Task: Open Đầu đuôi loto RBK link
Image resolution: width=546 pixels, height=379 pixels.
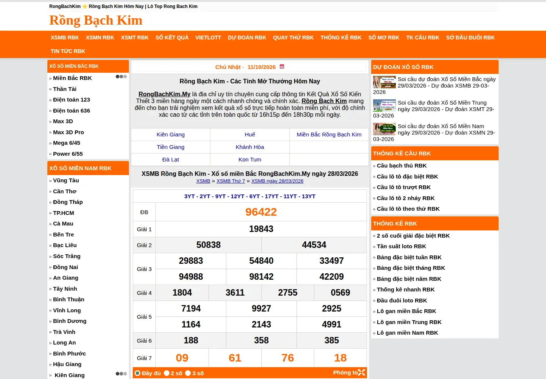Action: (x=402, y=301)
